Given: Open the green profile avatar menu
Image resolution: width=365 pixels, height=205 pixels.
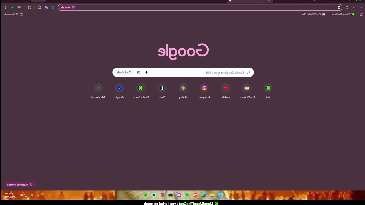Looking at the screenshot, I should point(12,7).
